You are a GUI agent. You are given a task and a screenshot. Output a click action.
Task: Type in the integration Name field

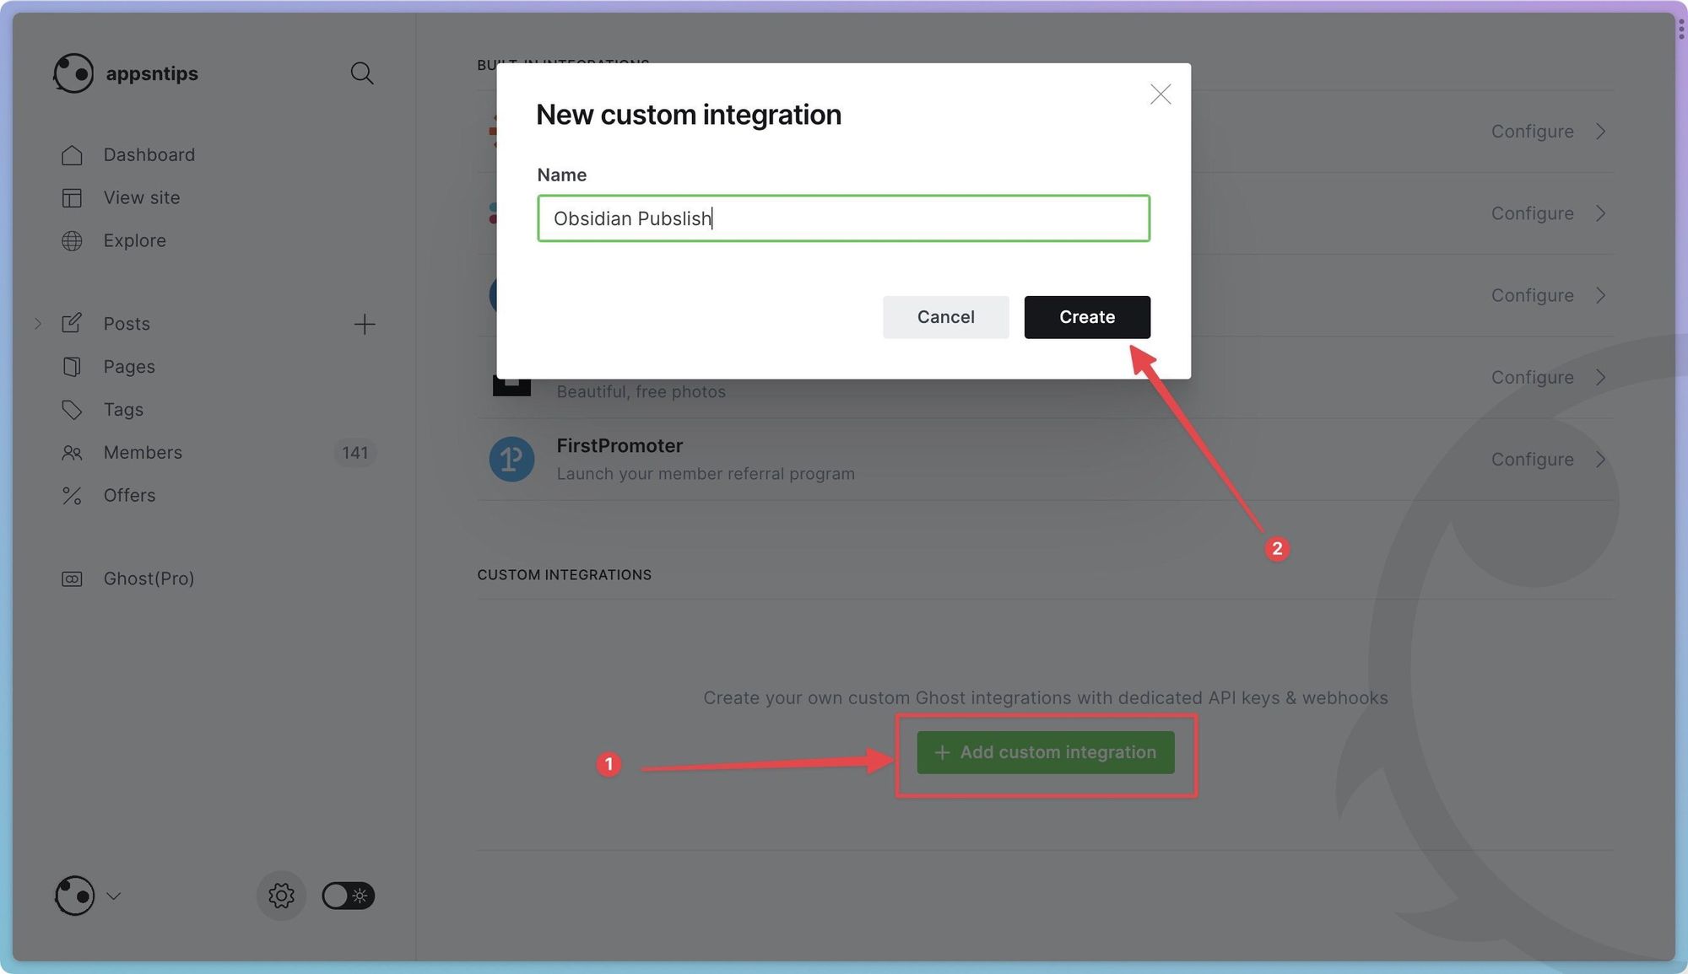pyautogui.click(x=843, y=218)
